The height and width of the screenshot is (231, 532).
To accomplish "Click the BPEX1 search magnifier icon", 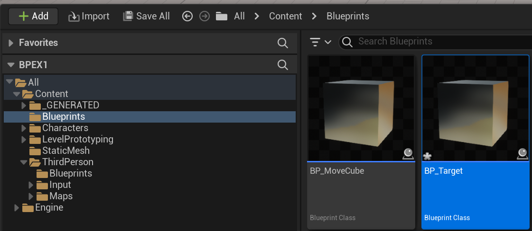I will tap(283, 64).
